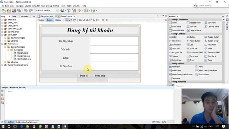Expand the RecognitionUsingKMeans project node
The image size is (229, 129).
2,65
